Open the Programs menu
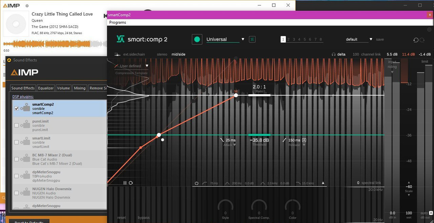This screenshot has height=223, width=434. 118,22
